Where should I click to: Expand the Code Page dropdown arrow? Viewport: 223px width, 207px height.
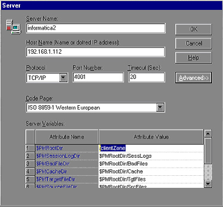pyautogui.click(x=160, y=107)
